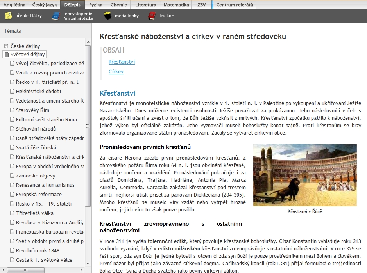Click page icon beside Vývoj člověka
The image size is (367, 273).
pyautogui.click(x=12, y=63)
